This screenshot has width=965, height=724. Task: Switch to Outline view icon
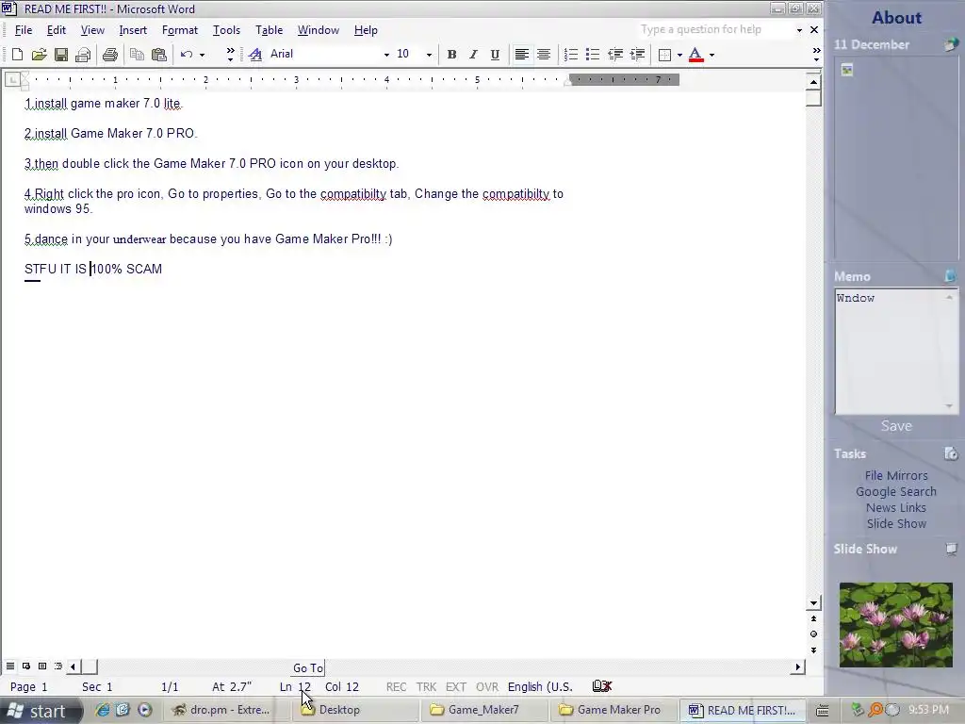[58, 666]
